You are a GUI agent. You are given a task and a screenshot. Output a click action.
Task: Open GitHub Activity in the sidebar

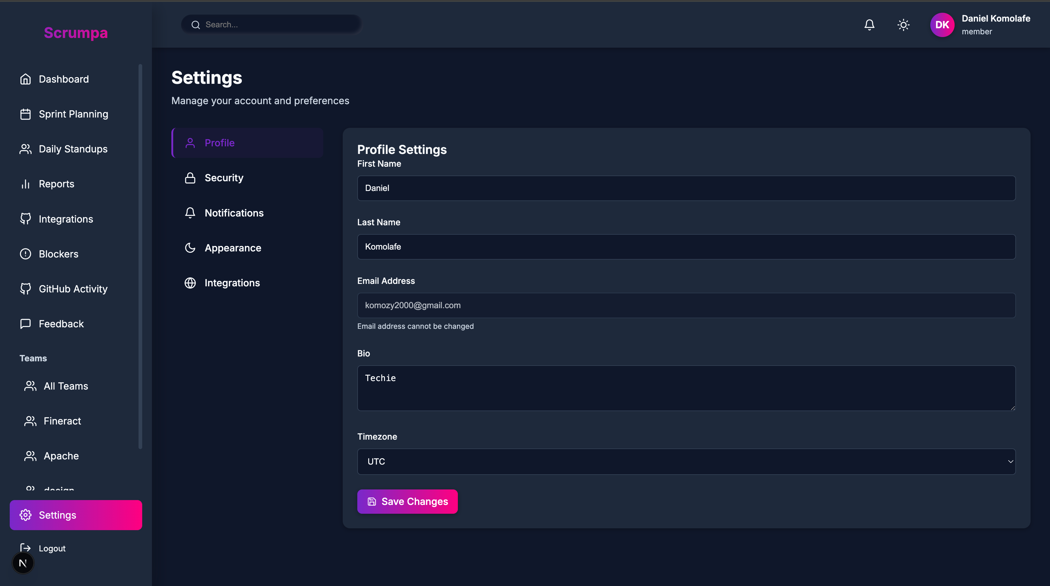73,289
